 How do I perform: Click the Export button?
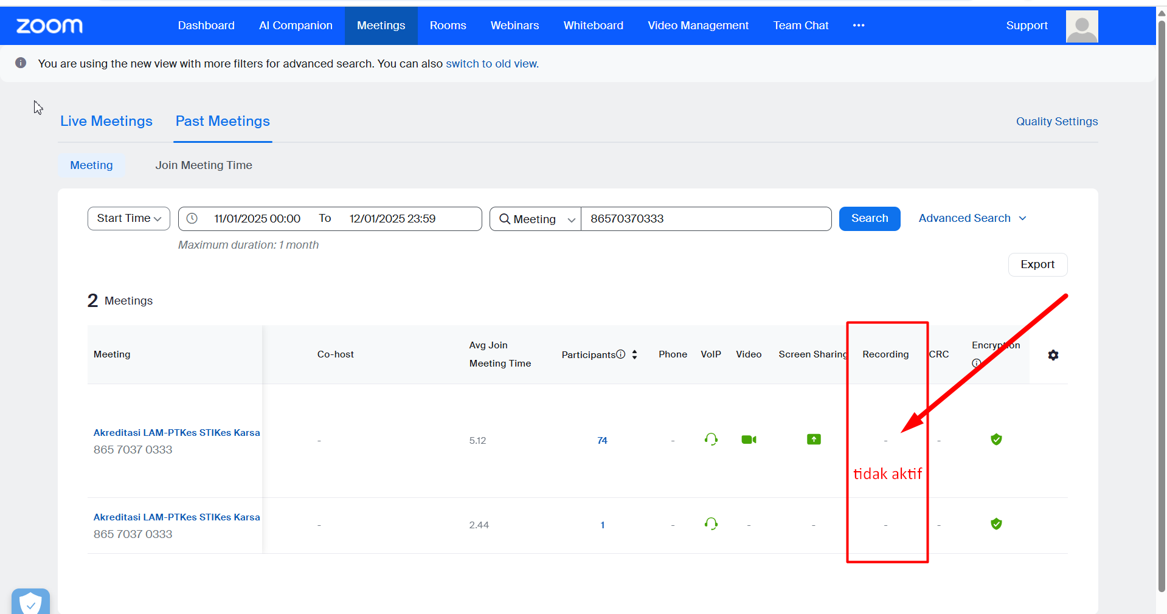[1037, 264]
